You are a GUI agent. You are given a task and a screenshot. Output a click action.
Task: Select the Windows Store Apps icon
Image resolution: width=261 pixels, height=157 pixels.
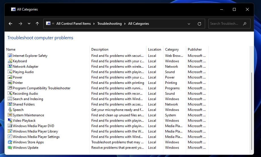tap(10, 142)
